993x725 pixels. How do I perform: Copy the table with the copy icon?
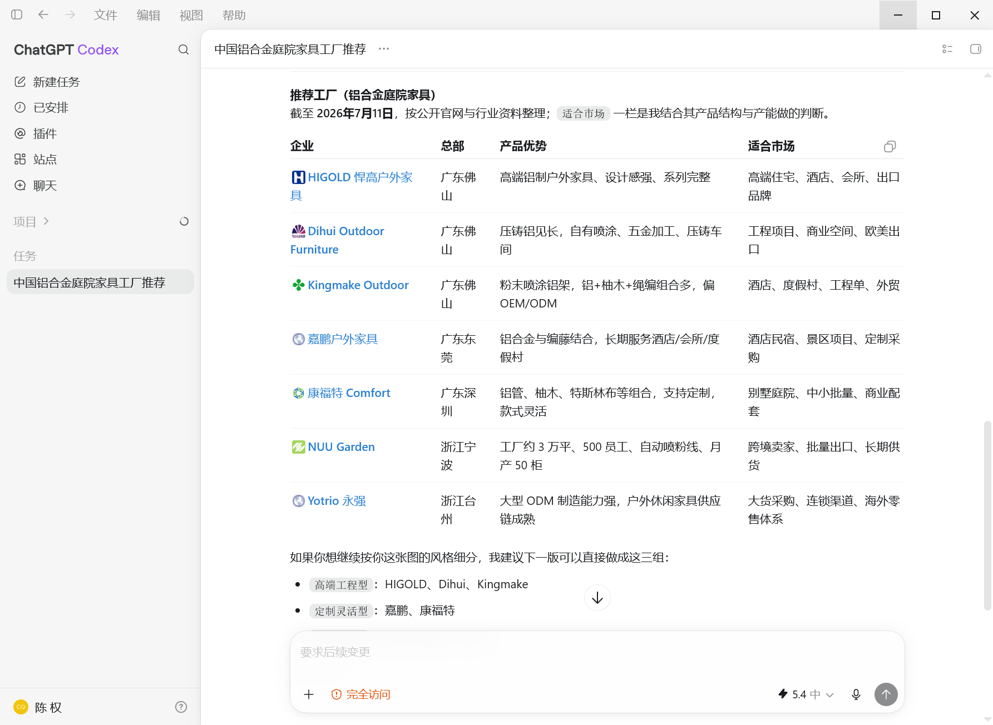point(890,146)
